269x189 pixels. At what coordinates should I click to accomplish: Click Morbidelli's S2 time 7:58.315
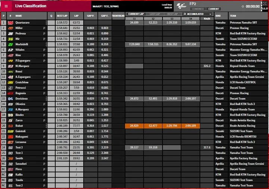tap(153, 44)
